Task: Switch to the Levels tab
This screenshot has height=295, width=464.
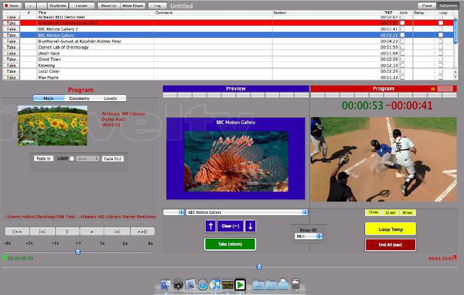Action: pos(110,98)
